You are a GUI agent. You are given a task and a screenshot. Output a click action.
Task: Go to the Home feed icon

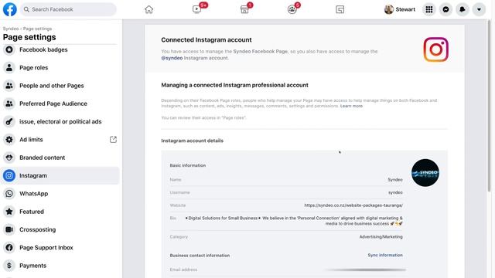[x=149, y=9]
